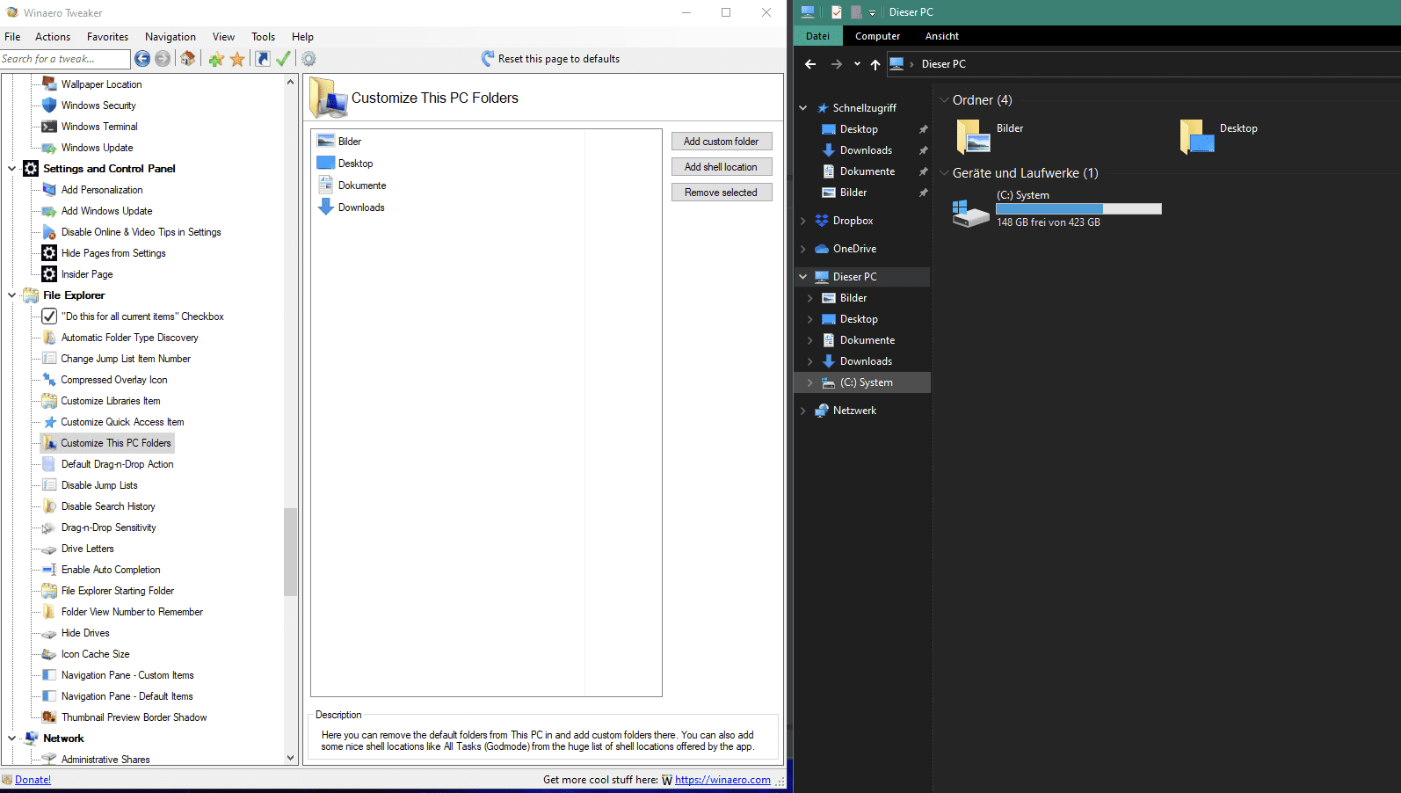
Task: Open the Help menu in Winaero Tweaker
Action: (x=302, y=37)
